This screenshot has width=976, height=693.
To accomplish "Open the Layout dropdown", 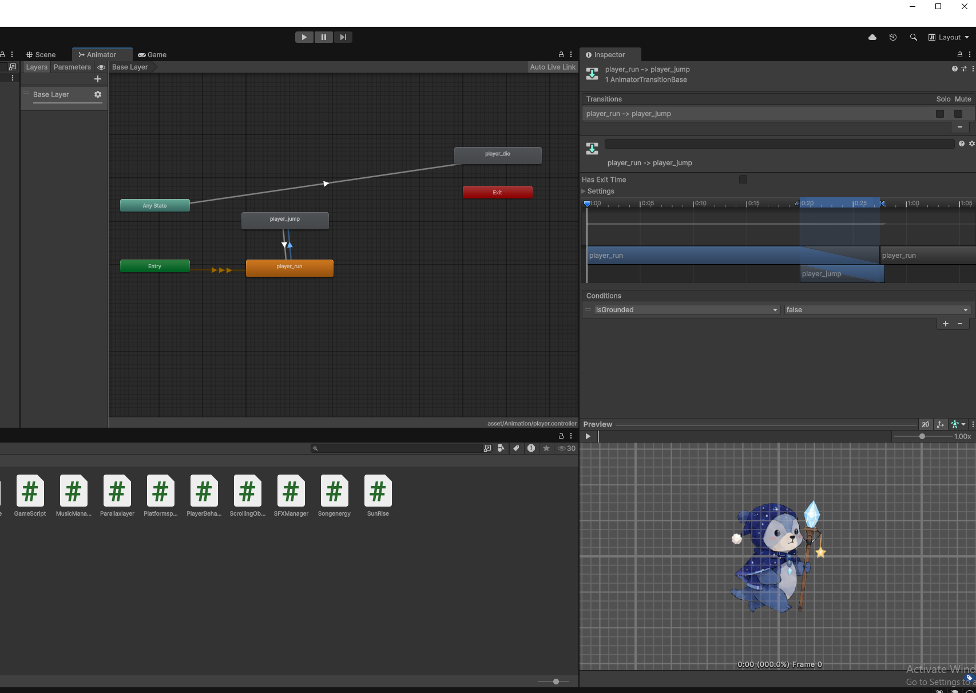I will pos(949,37).
